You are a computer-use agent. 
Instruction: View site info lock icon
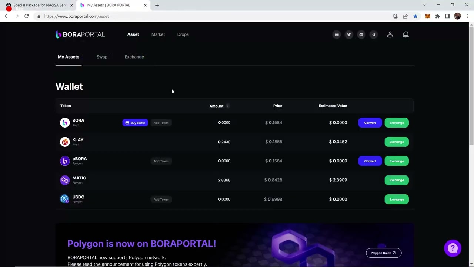[39, 16]
